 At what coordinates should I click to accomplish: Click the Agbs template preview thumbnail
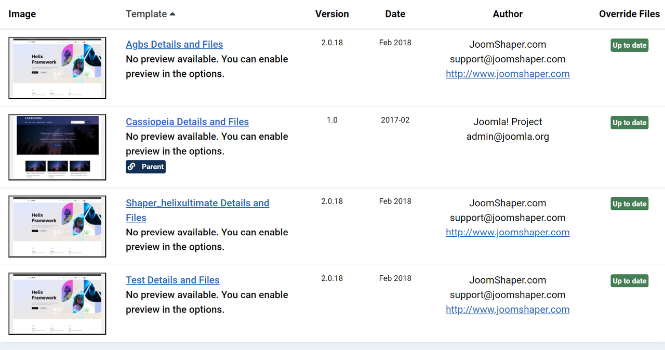pyautogui.click(x=57, y=68)
